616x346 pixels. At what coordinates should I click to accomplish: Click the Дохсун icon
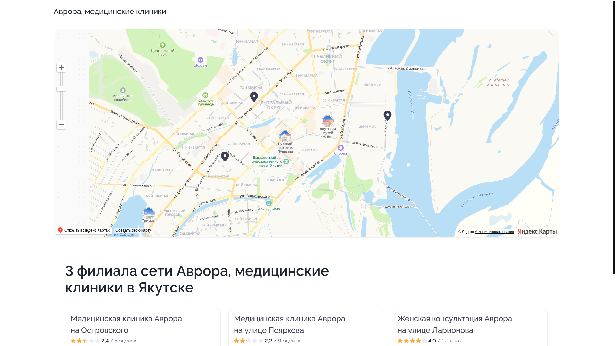201,60
